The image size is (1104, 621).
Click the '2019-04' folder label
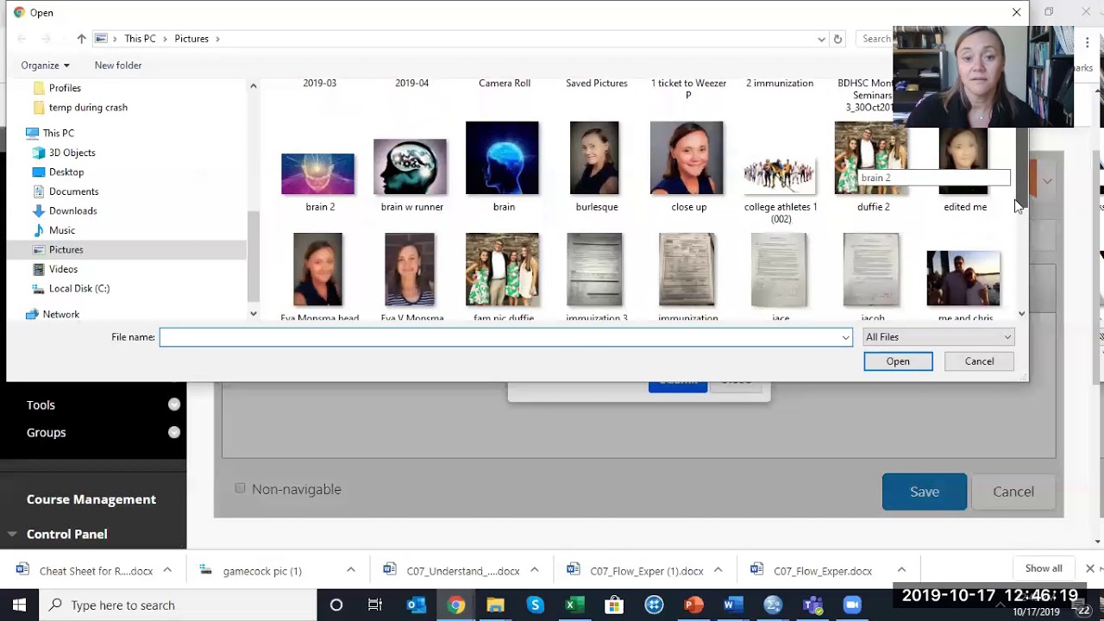(x=412, y=84)
